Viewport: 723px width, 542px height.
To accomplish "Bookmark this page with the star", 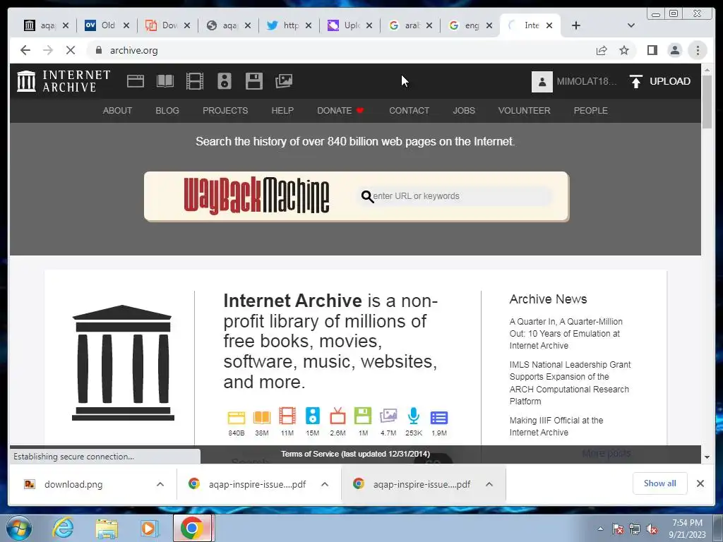I will (x=624, y=50).
